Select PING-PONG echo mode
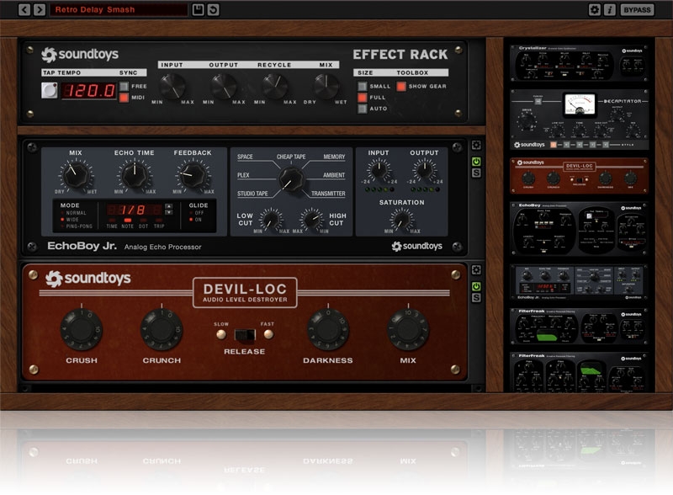Screen dimensions: 673x495 [x=77, y=226]
